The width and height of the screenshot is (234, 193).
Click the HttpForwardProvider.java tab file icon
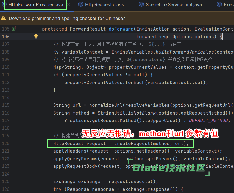(4, 4)
